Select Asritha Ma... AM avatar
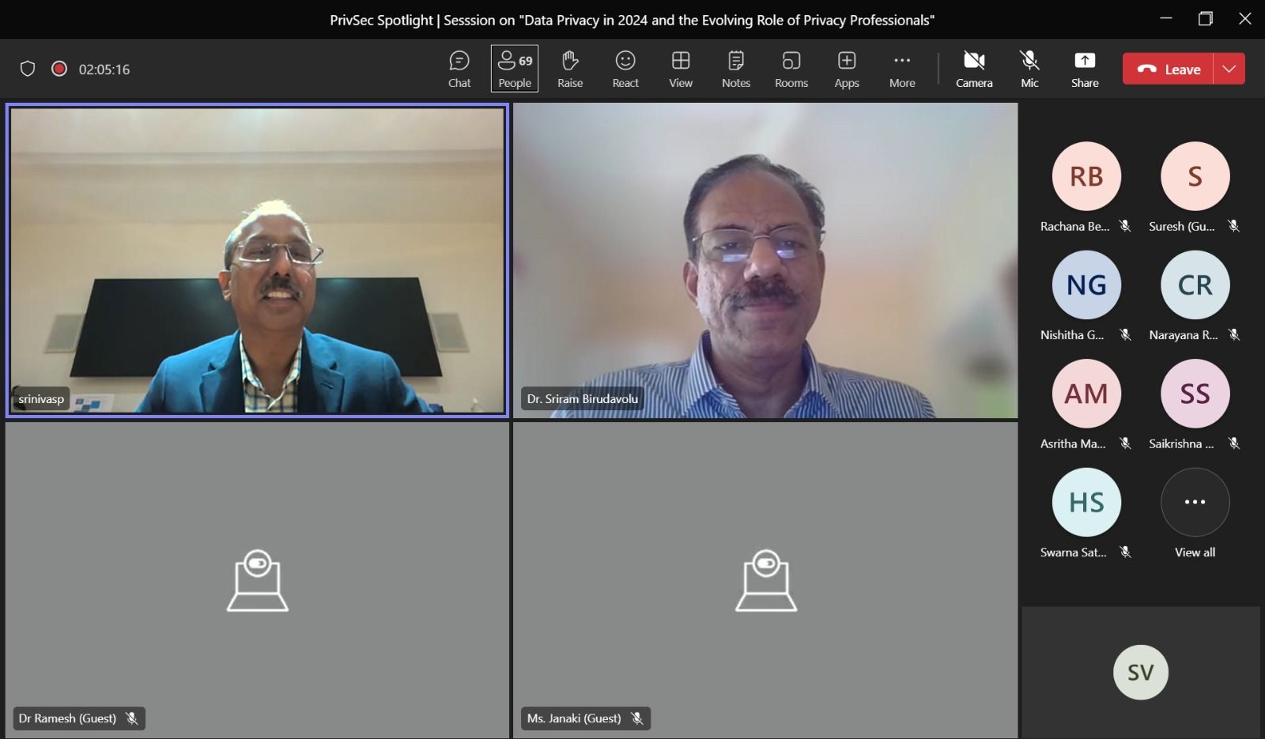1265x739 pixels. tap(1086, 394)
